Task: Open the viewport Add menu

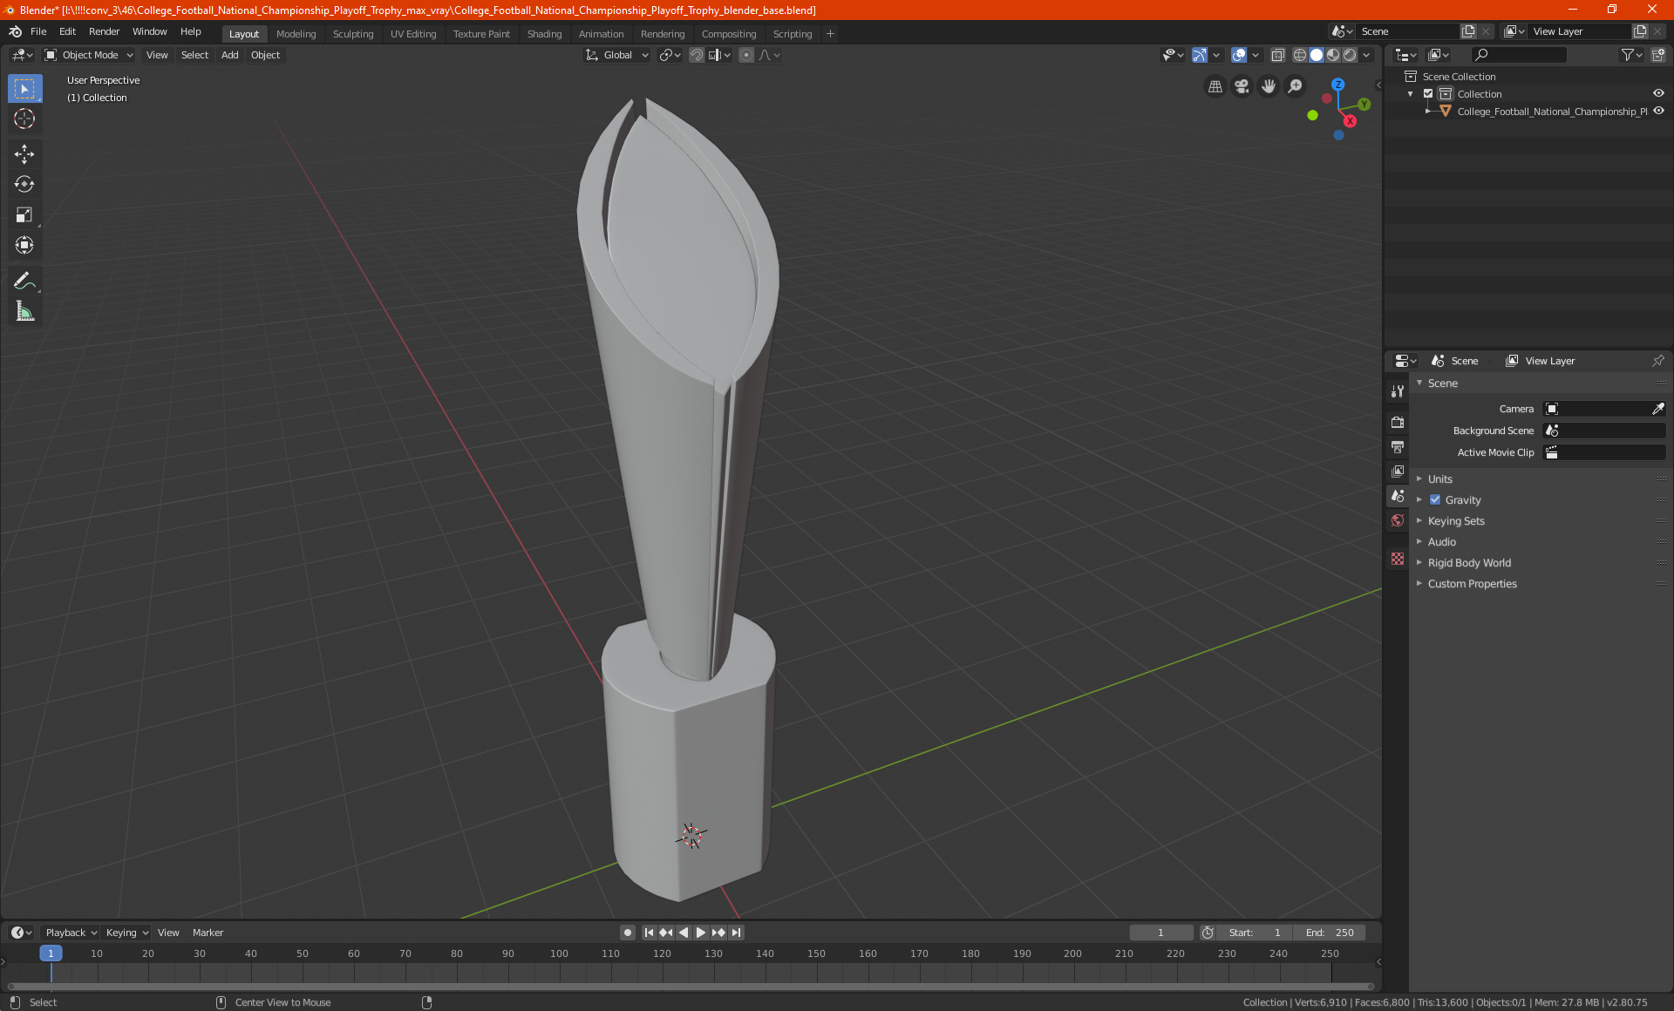Action: (x=229, y=55)
